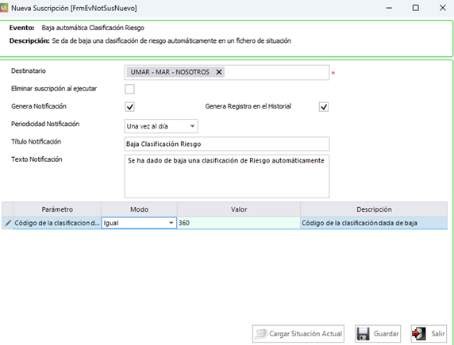The height and width of the screenshot is (345, 454).
Task: Remove the UMAR - MAR - NOSOTROS recipient tag
Action: coord(219,72)
